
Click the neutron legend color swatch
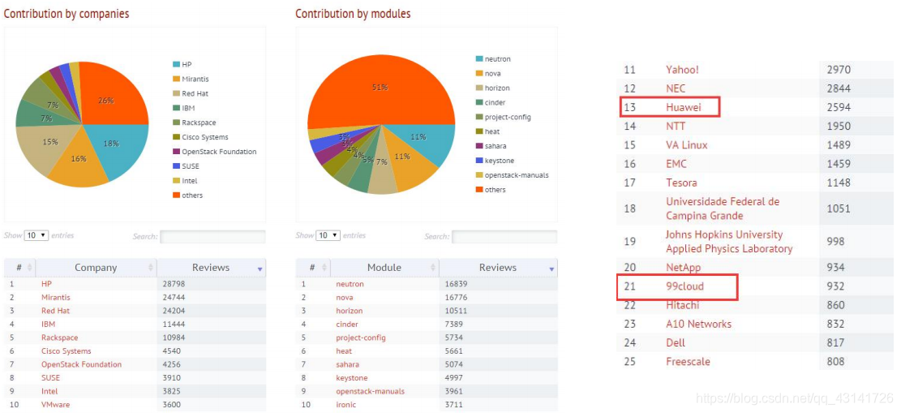(478, 59)
